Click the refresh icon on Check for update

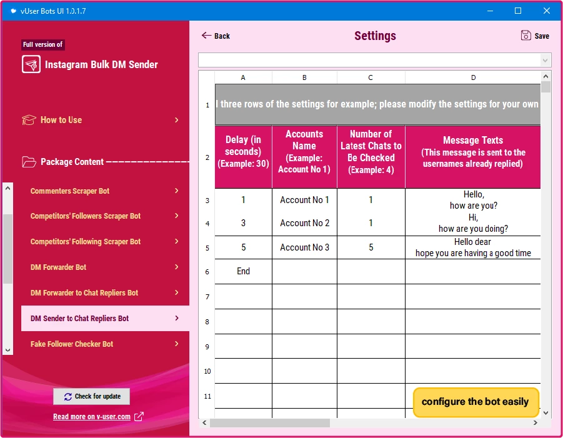[68, 396]
